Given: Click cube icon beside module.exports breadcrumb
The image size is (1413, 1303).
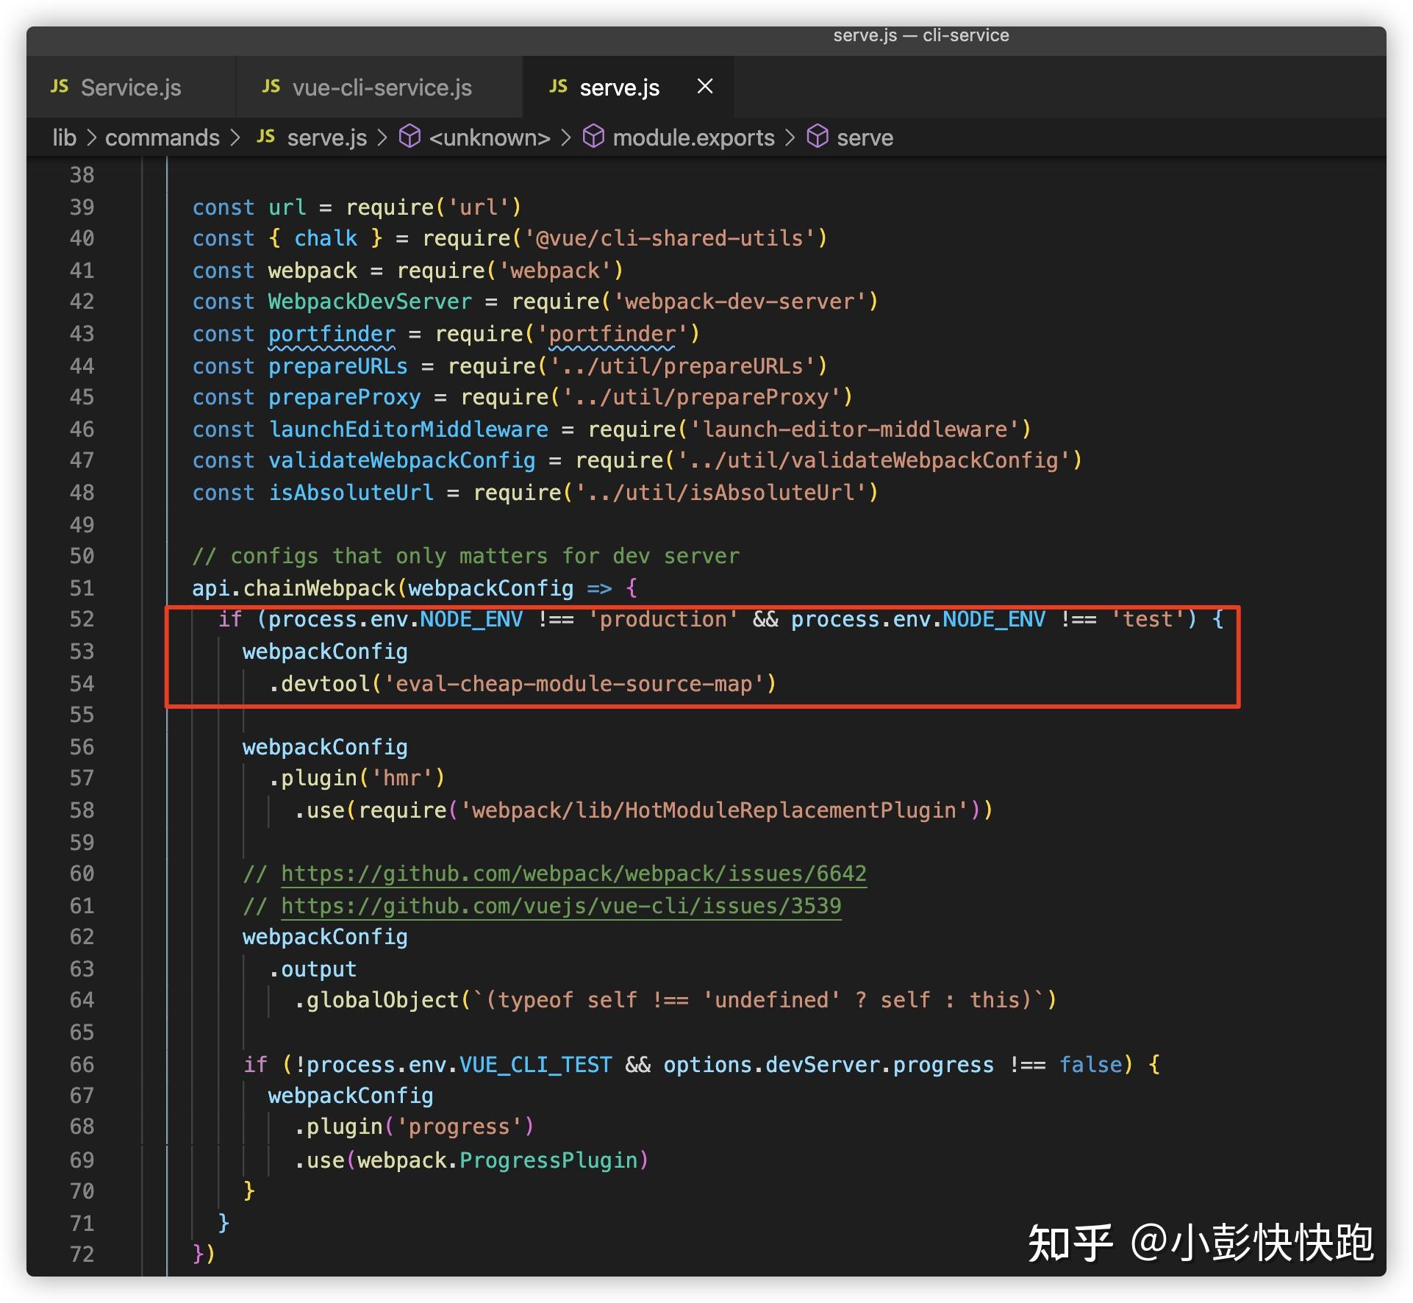Looking at the screenshot, I should (593, 137).
